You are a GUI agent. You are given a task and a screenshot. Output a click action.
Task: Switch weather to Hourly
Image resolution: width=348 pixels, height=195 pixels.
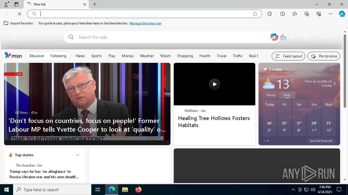pyautogui.click(x=271, y=95)
